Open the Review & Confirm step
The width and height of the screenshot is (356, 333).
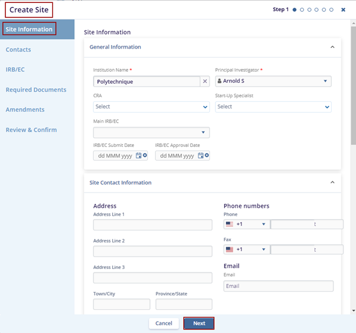tap(31, 130)
